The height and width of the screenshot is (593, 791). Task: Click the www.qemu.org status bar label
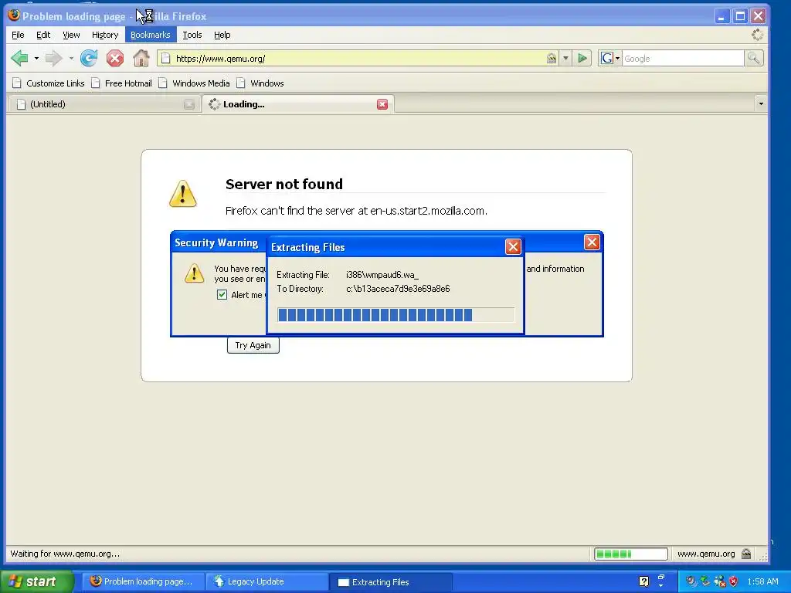click(x=706, y=554)
